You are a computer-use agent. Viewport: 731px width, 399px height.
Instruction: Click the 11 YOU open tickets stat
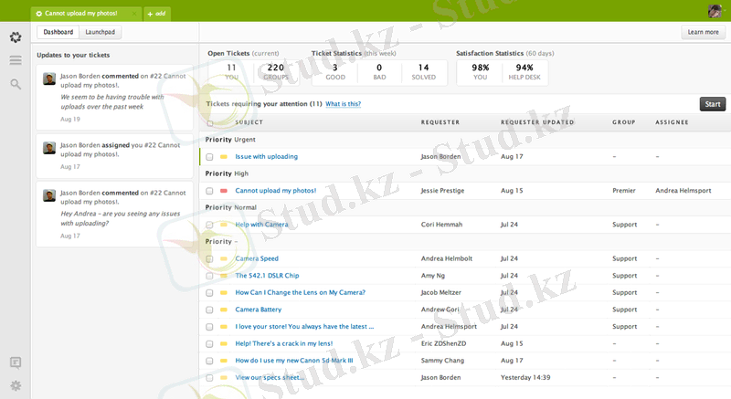coord(232,72)
